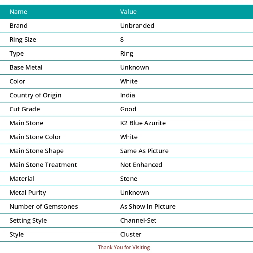This screenshot has height=253, width=253.
Task: Select the Number of Gemstones label
Action: pos(44,207)
